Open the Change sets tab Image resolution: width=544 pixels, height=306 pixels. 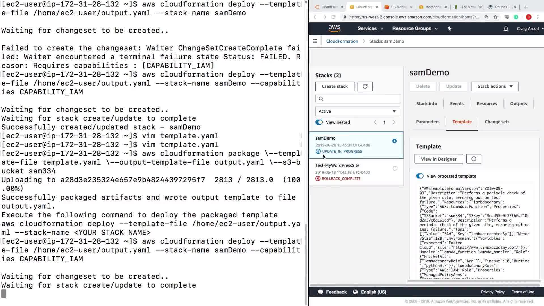click(497, 122)
